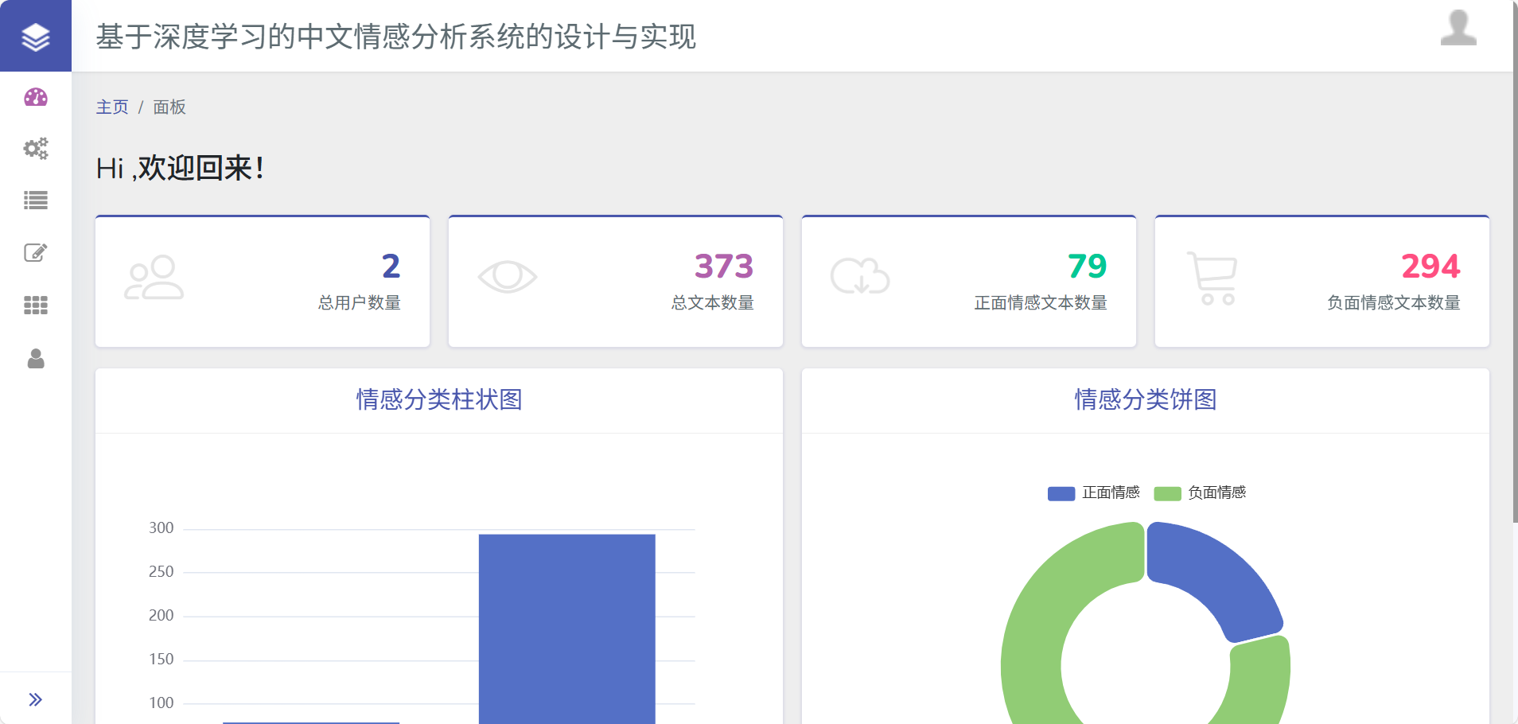
Task: Open the grid tiles sidebar icon
Action: coord(36,306)
